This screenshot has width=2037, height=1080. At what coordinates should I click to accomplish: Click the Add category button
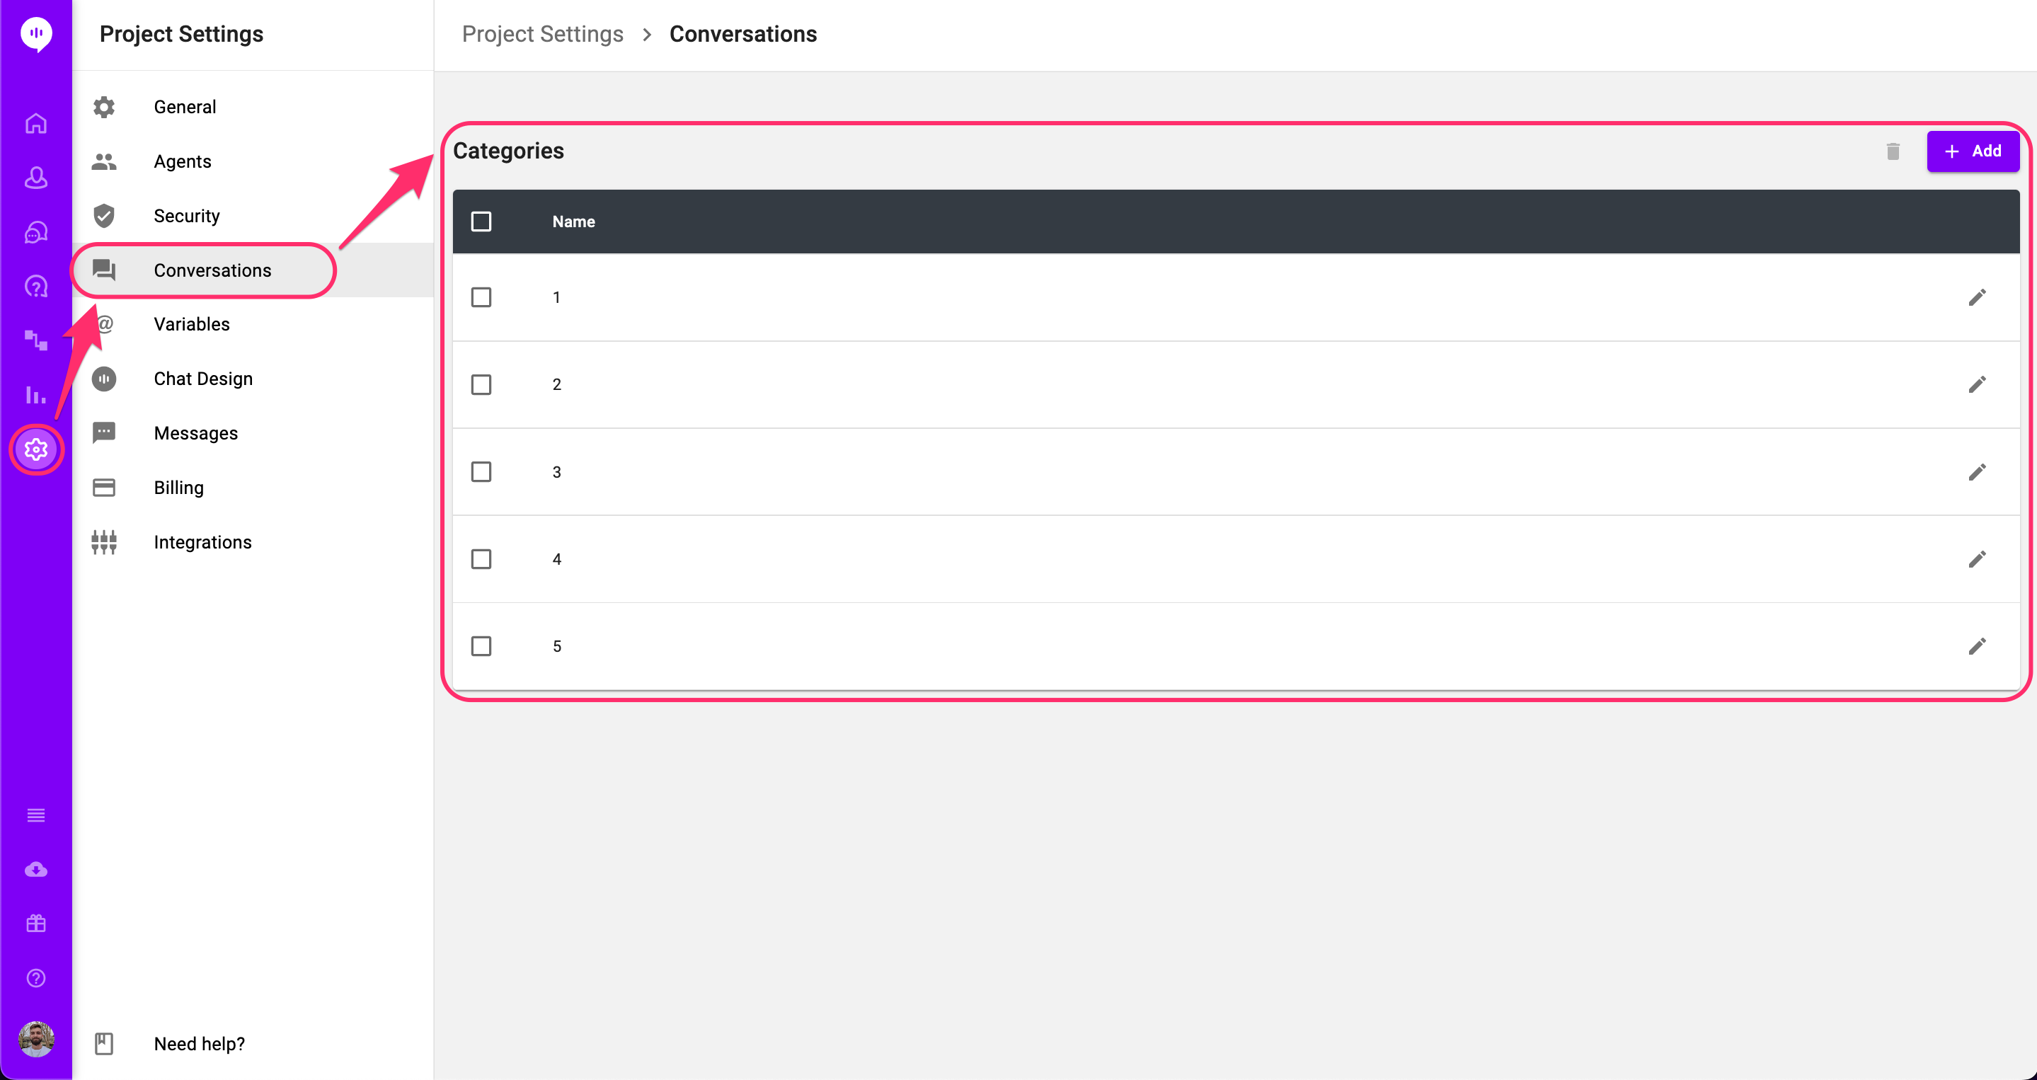point(1972,151)
